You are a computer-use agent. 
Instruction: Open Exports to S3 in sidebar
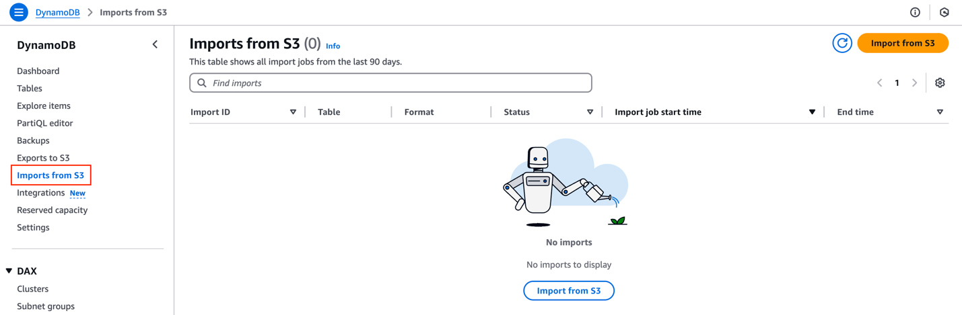(x=43, y=159)
